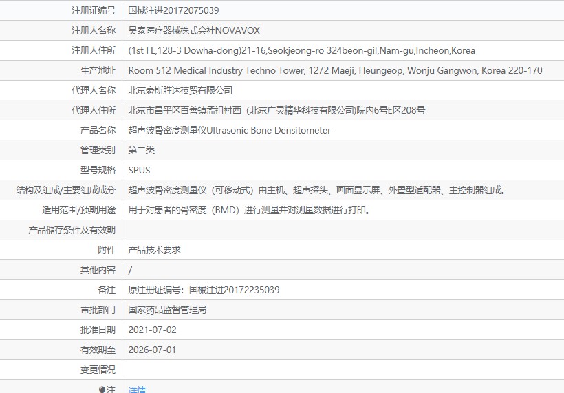
Task: Click the agent address in 北京市昌平区
Action: coord(276,110)
